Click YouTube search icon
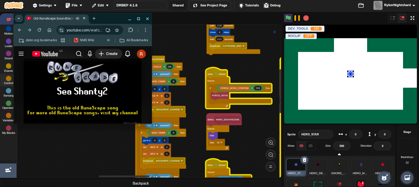Viewport: 419px width, 187px height. tap(79, 54)
